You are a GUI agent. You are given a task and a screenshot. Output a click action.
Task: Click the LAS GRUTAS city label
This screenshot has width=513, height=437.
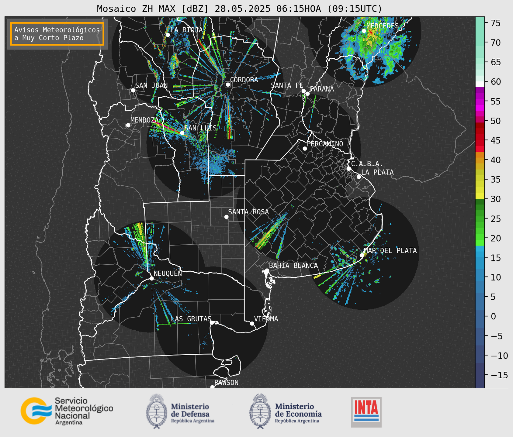[191, 319]
